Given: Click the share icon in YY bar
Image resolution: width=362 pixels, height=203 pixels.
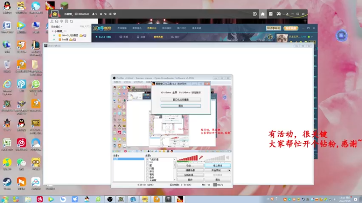Looking at the screenshot, I should pyautogui.click(x=110, y=14).
